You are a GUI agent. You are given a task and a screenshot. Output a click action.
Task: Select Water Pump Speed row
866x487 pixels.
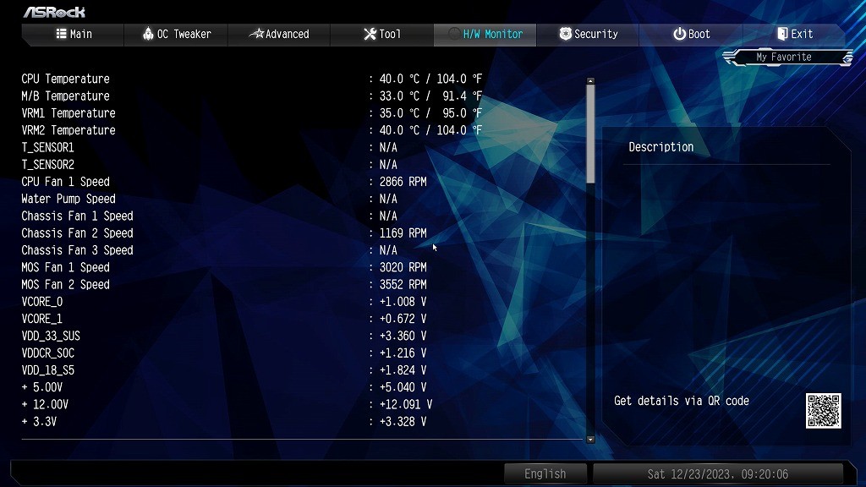click(210, 199)
